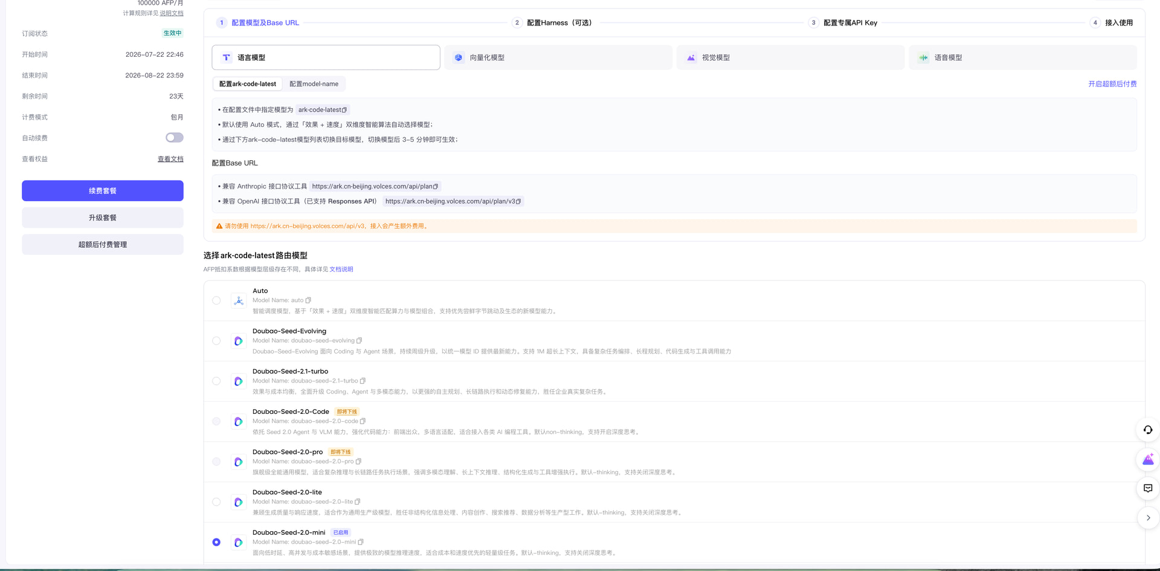Go to step 3 配置专属API Key
The width and height of the screenshot is (1160, 571).
pyautogui.click(x=843, y=23)
